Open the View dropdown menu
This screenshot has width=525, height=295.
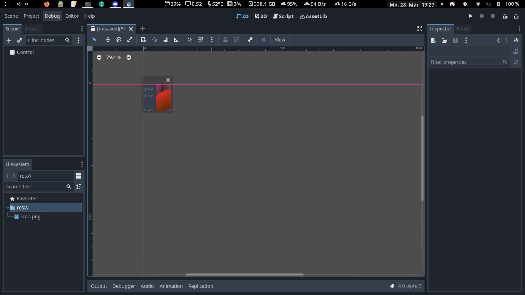pyautogui.click(x=280, y=40)
